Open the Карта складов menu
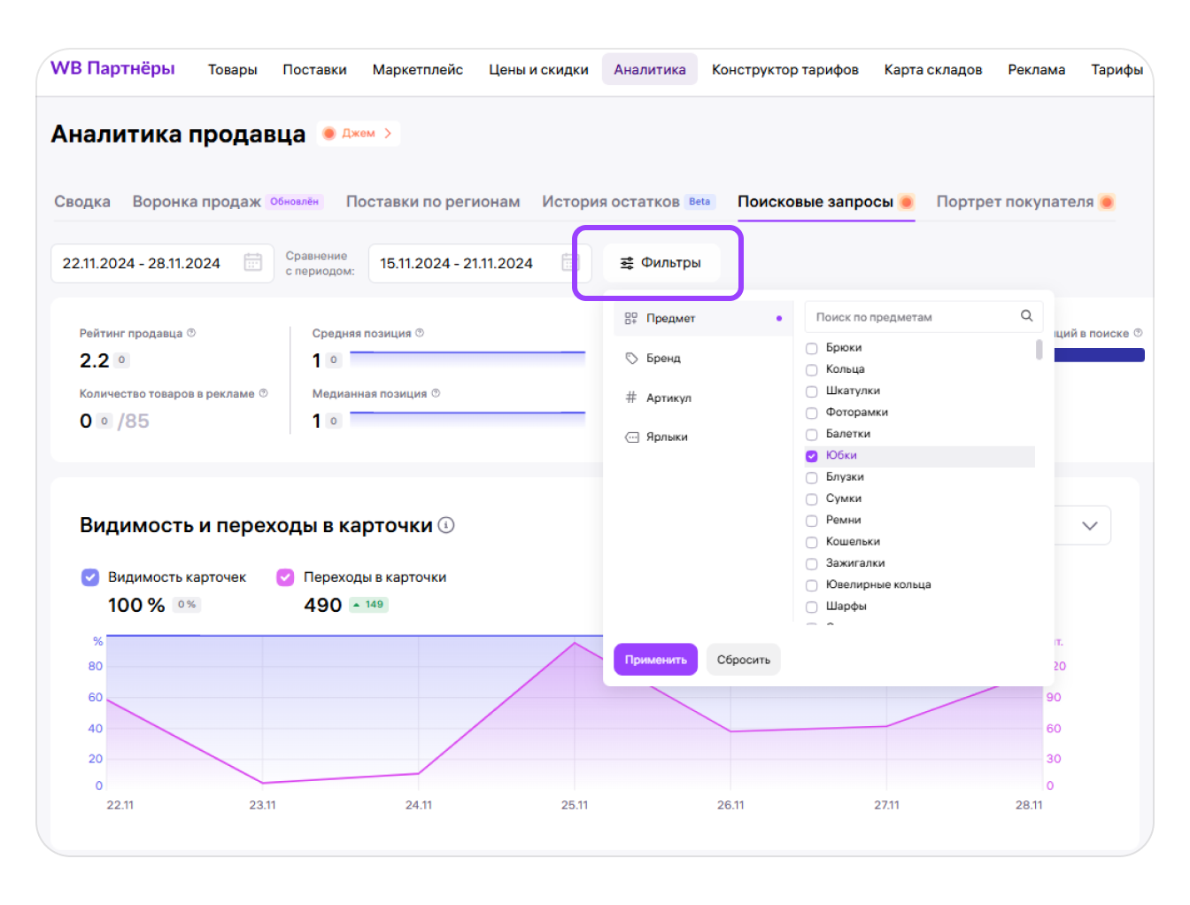This screenshot has height=905, width=1190. [933, 69]
